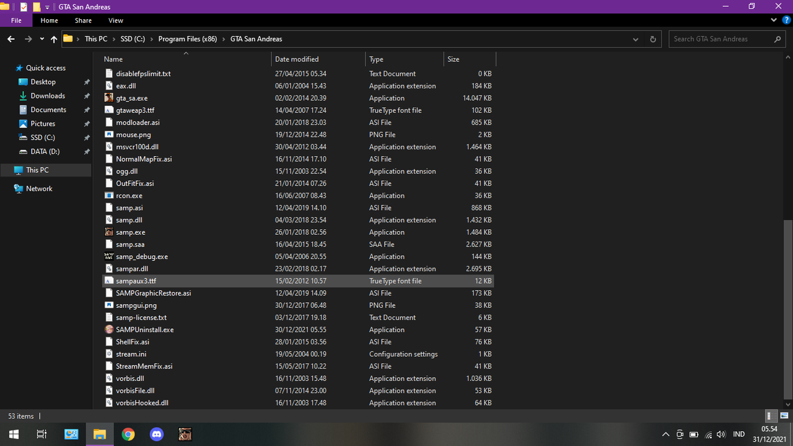
Task: Click the sampgui.png file icon
Action: tap(109, 305)
